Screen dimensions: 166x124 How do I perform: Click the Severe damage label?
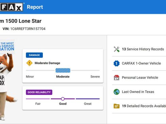95,77
